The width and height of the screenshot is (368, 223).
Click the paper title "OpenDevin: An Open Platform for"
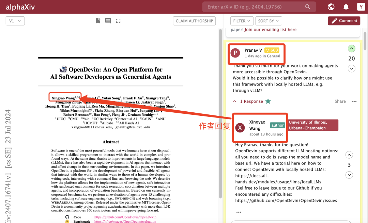116,69
